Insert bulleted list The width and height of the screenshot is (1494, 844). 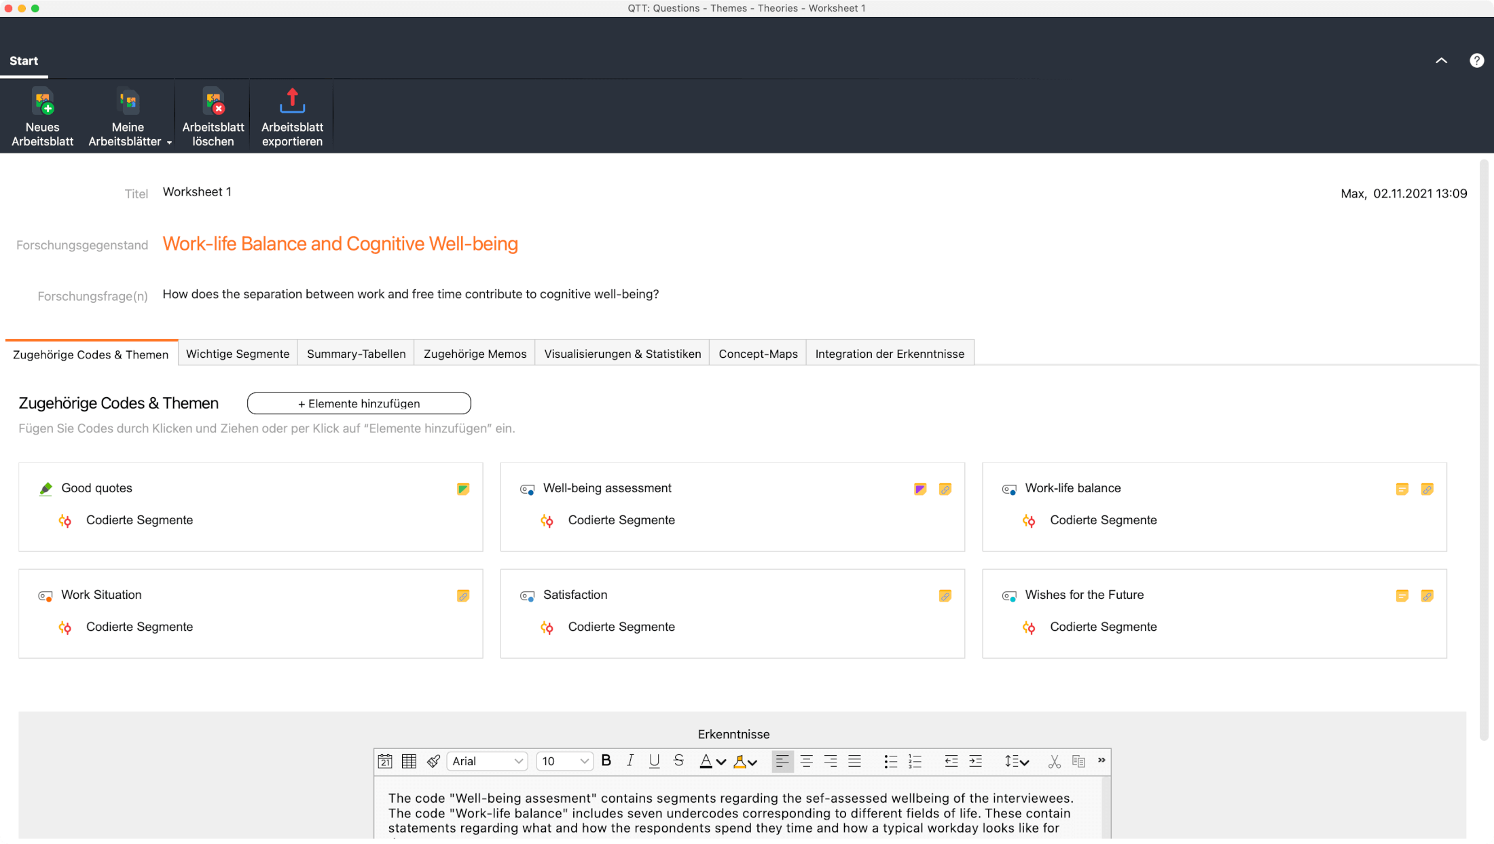pyautogui.click(x=890, y=761)
